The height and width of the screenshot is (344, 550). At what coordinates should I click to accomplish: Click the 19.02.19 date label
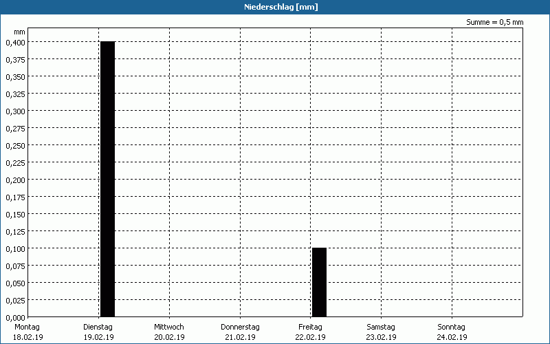tap(98, 337)
